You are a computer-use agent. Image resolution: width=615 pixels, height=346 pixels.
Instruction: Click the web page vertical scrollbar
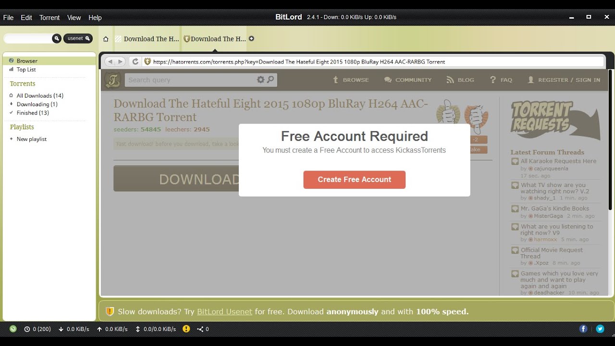pos(610,139)
